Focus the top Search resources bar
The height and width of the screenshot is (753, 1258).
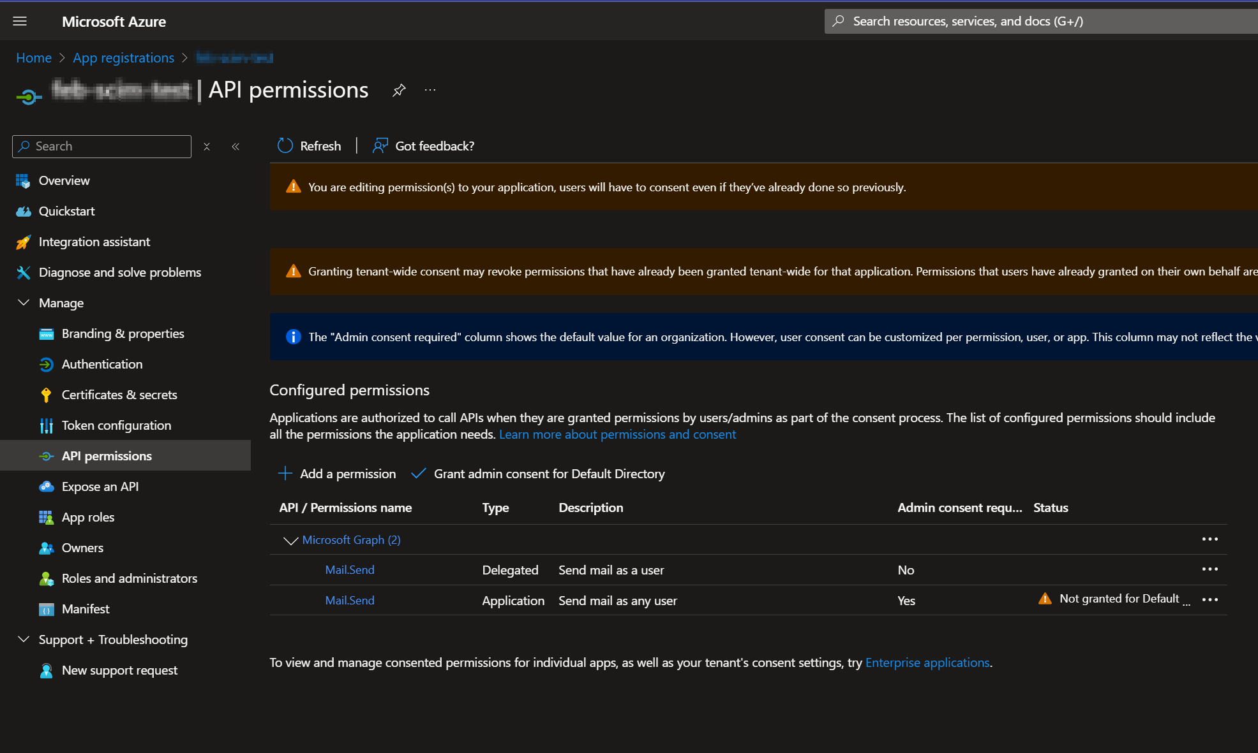[1041, 21]
